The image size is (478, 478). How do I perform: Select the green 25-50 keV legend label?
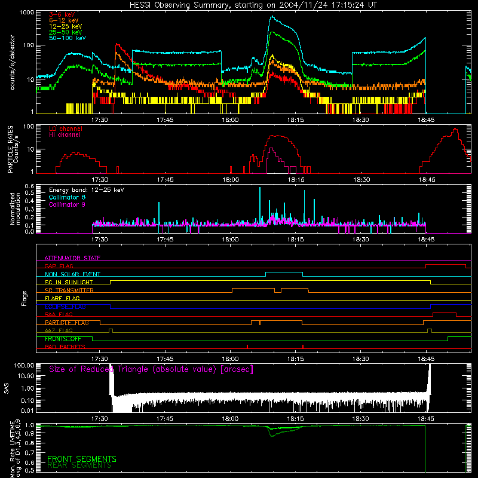coord(66,32)
